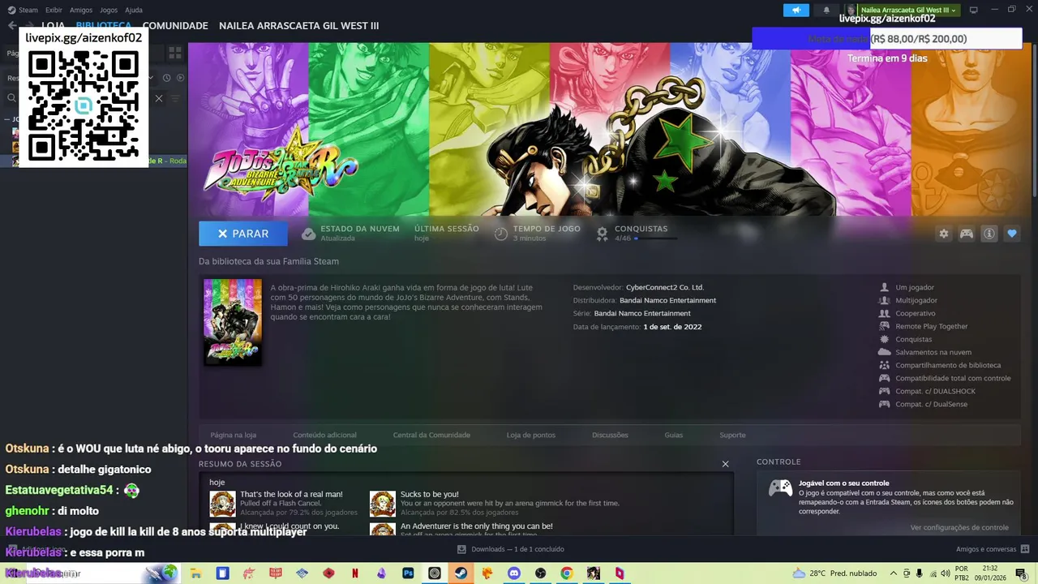The height and width of the screenshot is (584, 1038).
Task: Click the announcements megaphone button
Action: point(796,10)
